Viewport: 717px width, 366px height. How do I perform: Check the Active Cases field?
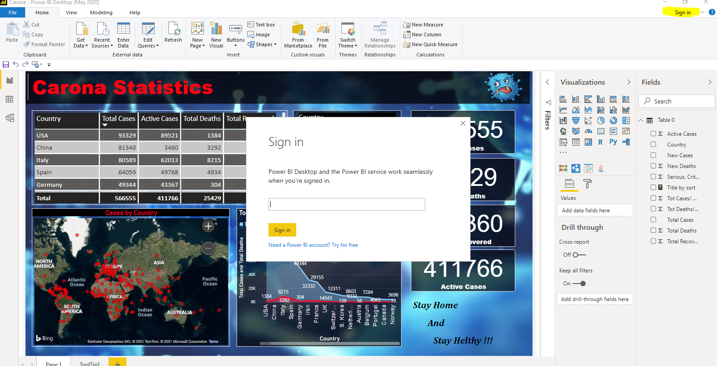point(653,133)
